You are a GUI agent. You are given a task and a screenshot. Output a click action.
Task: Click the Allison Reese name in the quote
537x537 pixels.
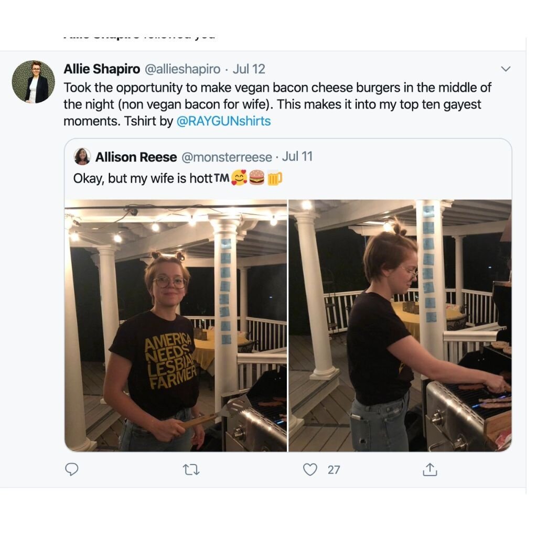[136, 157]
